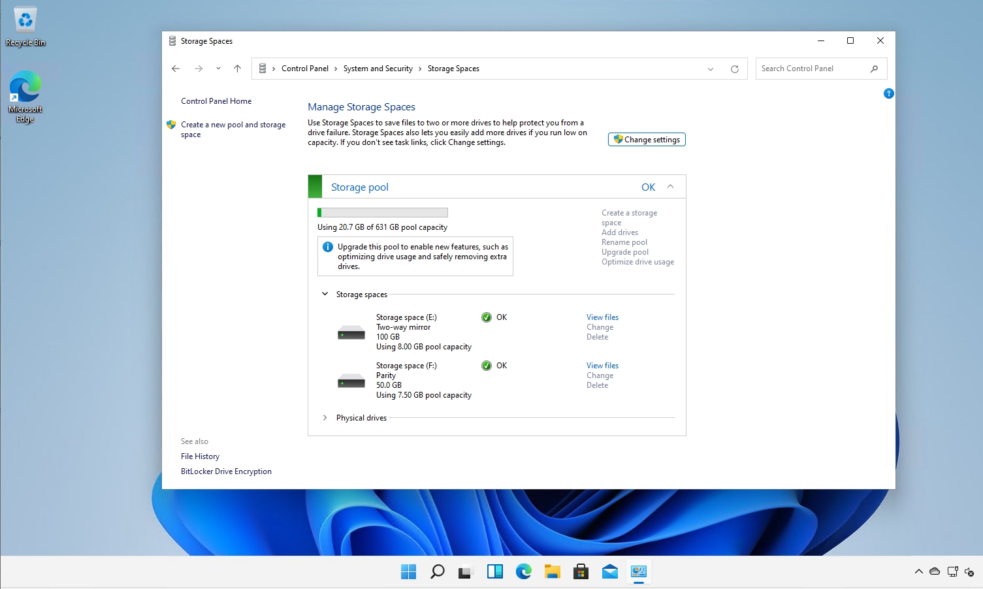
Task: Click the drive icon for Storage space (E:)
Action: [351, 332]
